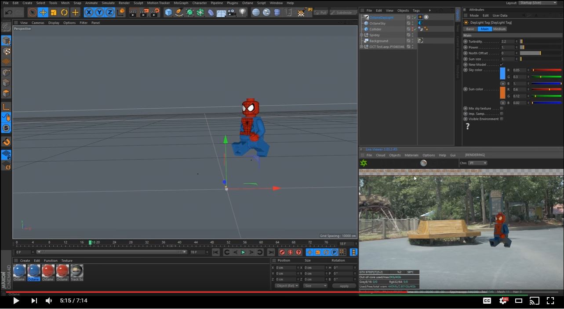Viewport: 564px width, 309px height.
Task: Switch to the Medium tab in Attributes
Action: [499, 29]
